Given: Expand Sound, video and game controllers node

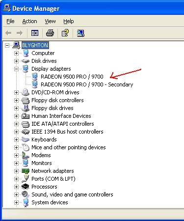Looking at the screenshot, I should pos(16,194).
